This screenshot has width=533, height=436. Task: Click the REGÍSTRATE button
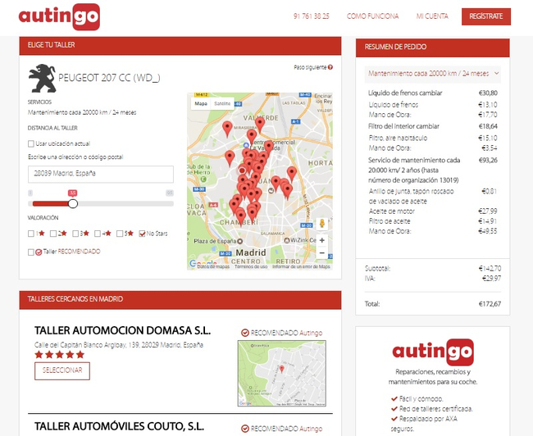[x=486, y=16]
